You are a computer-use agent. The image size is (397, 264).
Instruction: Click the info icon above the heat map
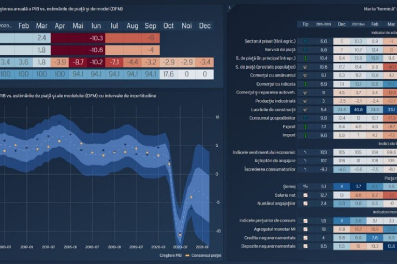click(x=229, y=8)
